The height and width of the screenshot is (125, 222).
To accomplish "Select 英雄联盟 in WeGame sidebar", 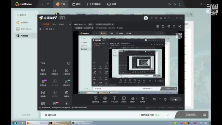I will point(26,36).
